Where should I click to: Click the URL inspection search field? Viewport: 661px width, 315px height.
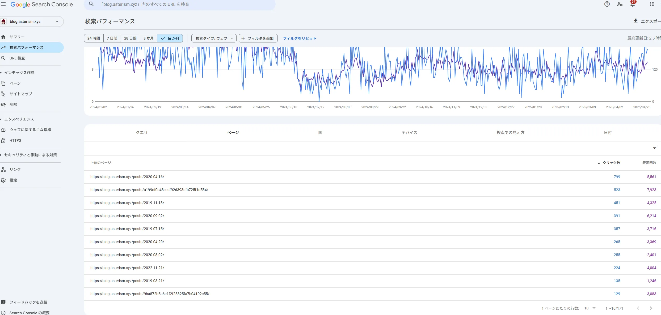click(180, 5)
